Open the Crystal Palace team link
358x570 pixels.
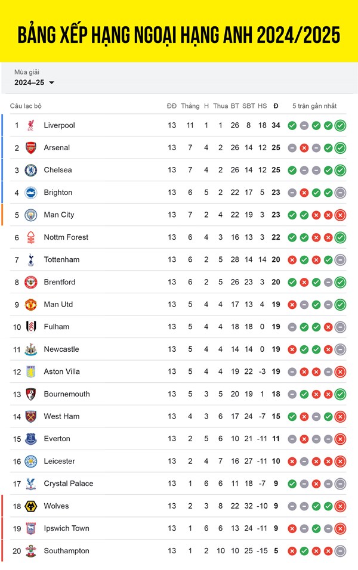(x=69, y=484)
